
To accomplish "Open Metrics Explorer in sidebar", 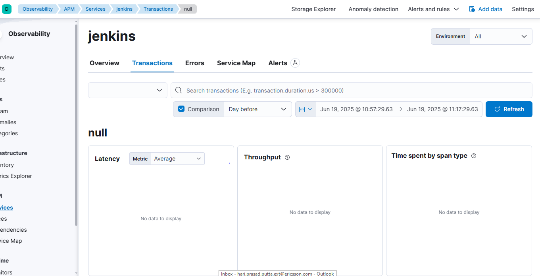I will click(x=16, y=176).
